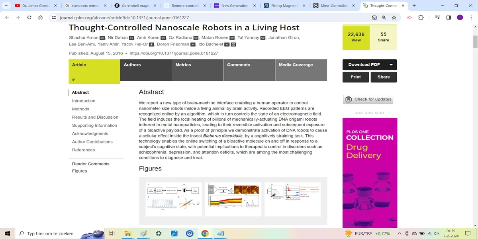Go back to the previous page
The width and height of the screenshot is (478, 239).
6,18
